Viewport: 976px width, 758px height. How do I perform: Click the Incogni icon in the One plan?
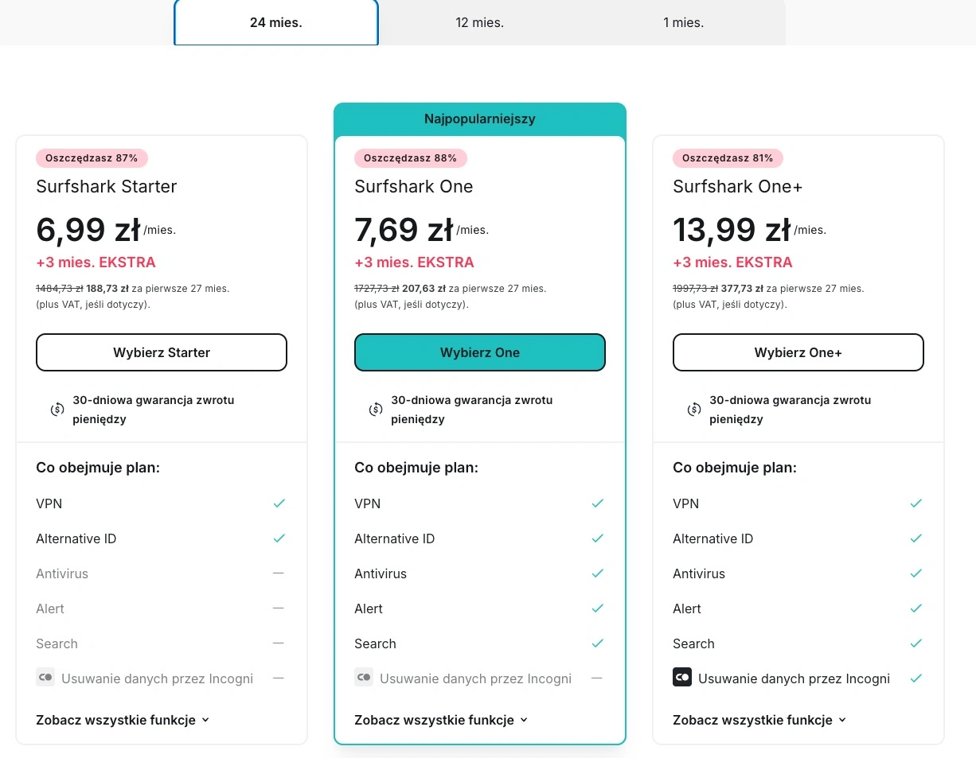coord(364,678)
